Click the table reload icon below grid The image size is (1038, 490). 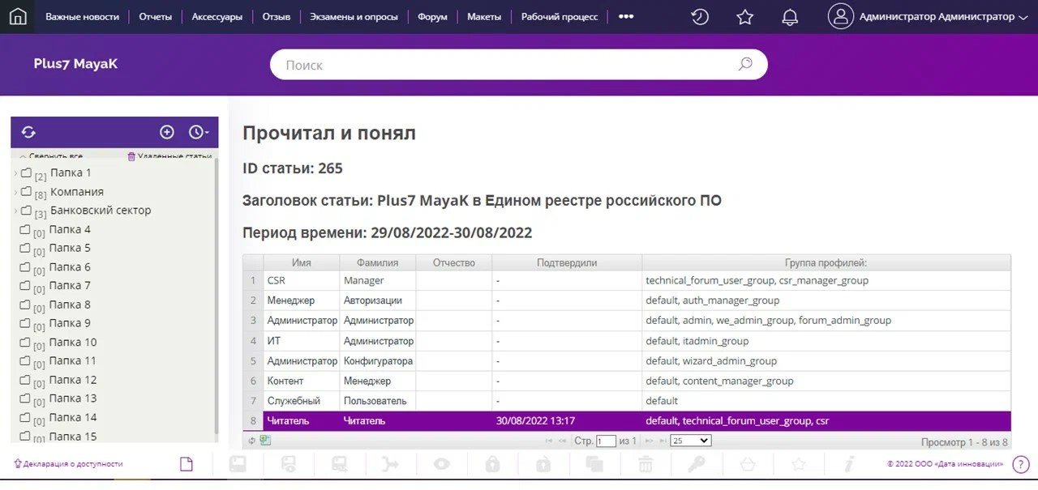point(252,441)
